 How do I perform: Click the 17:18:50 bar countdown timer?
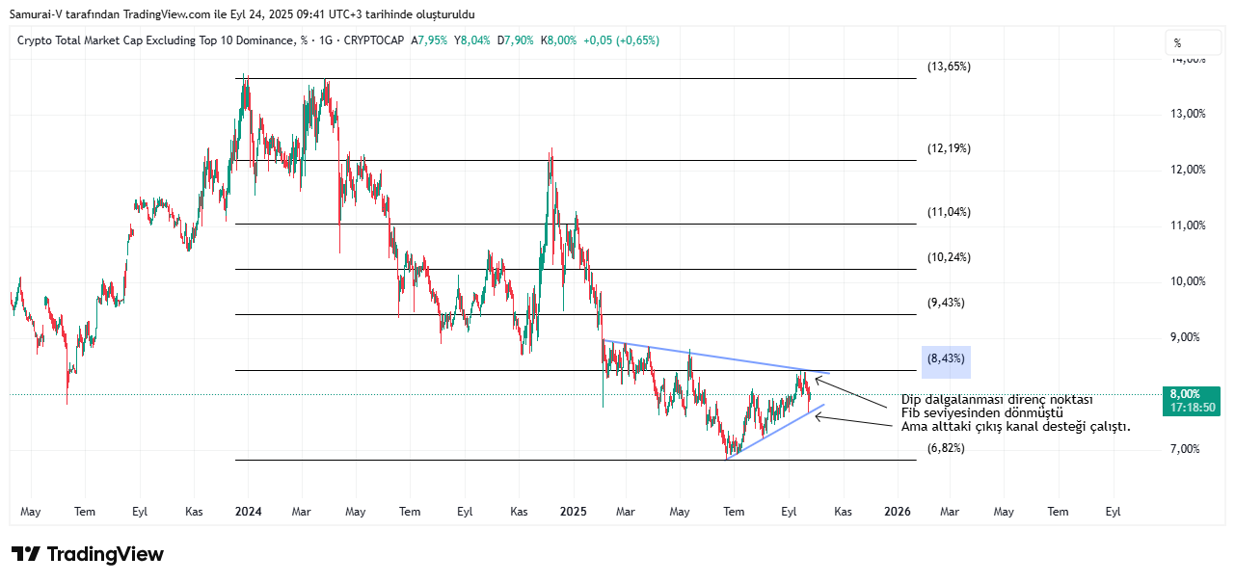point(1192,408)
